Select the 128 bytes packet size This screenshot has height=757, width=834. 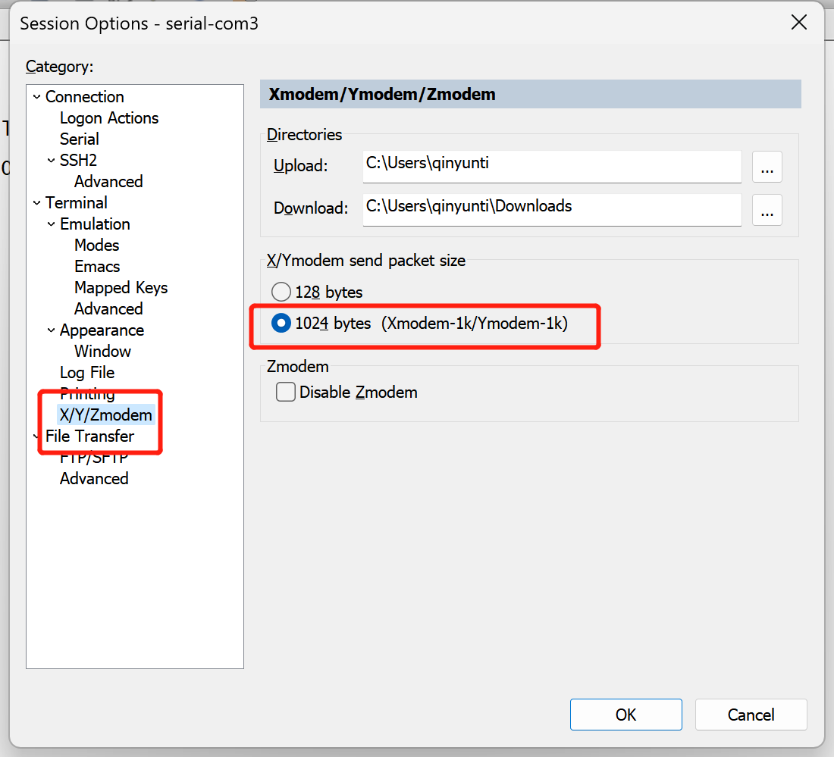[281, 292]
